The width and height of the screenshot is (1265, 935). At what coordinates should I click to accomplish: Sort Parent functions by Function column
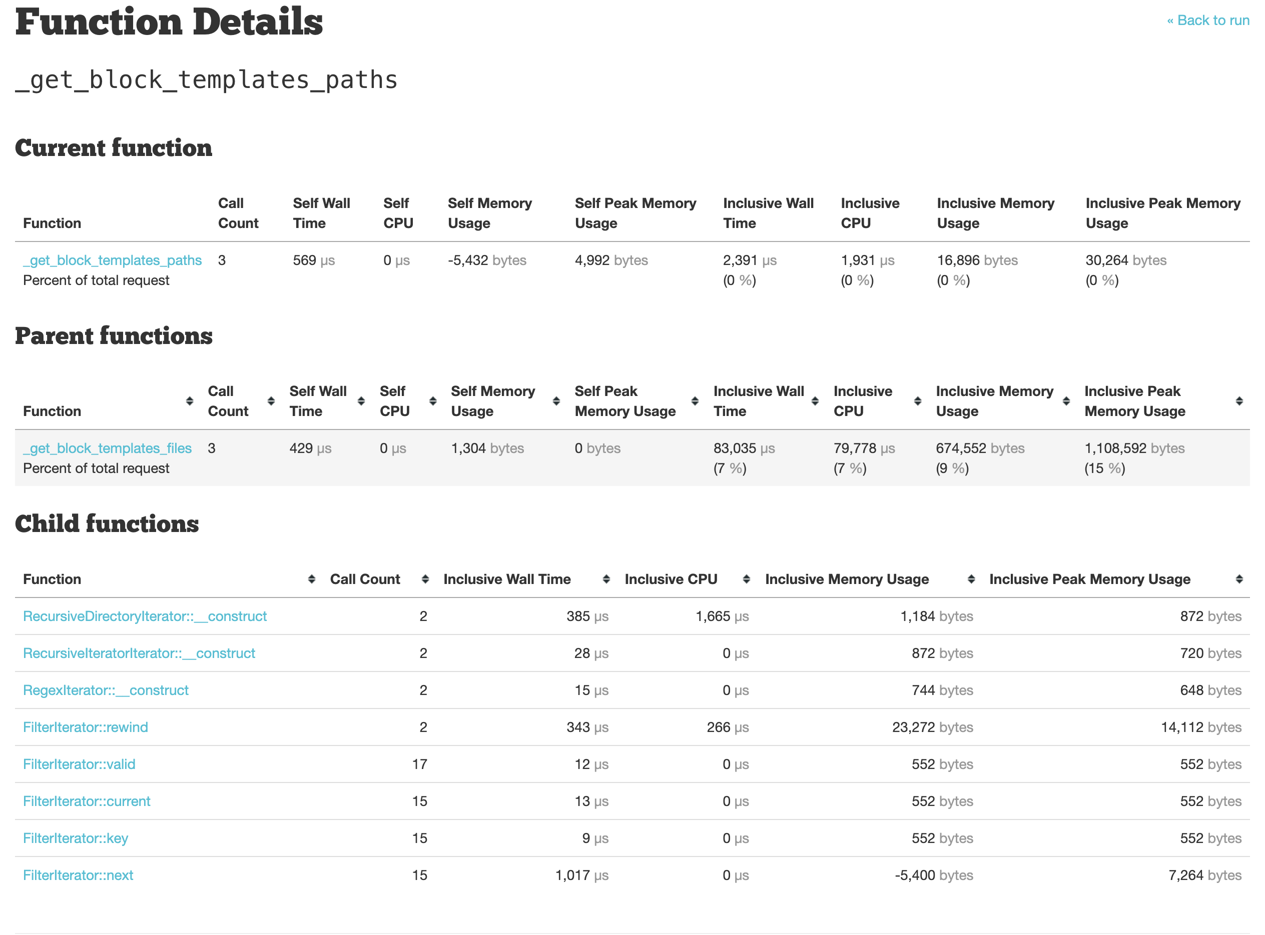coord(52,411)
